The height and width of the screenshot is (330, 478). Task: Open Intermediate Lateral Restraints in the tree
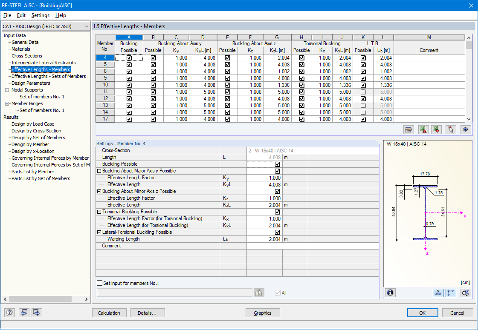point(43,63)
